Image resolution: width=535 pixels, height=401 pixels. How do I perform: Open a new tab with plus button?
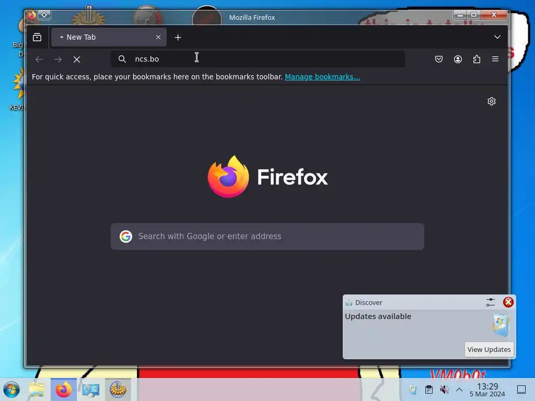[178, 38]
